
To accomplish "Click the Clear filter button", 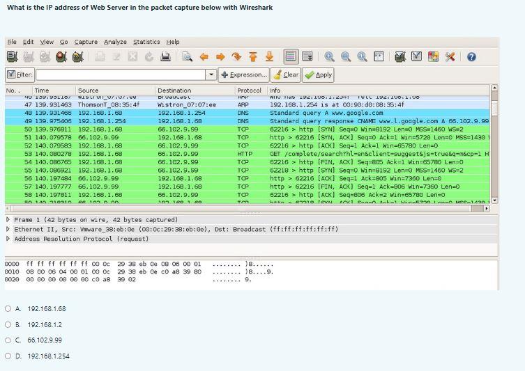I will tap(286, 74).
